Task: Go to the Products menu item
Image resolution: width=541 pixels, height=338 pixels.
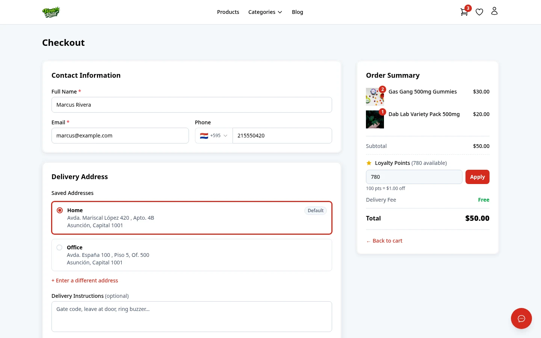Action: click(x=228, y=12)
